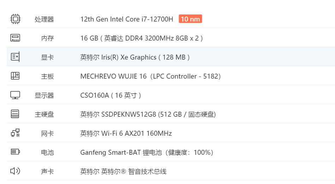
Task: Click the Wi-Fi 6 AX201 160MHz text
Action: click(x=126, y=133)
